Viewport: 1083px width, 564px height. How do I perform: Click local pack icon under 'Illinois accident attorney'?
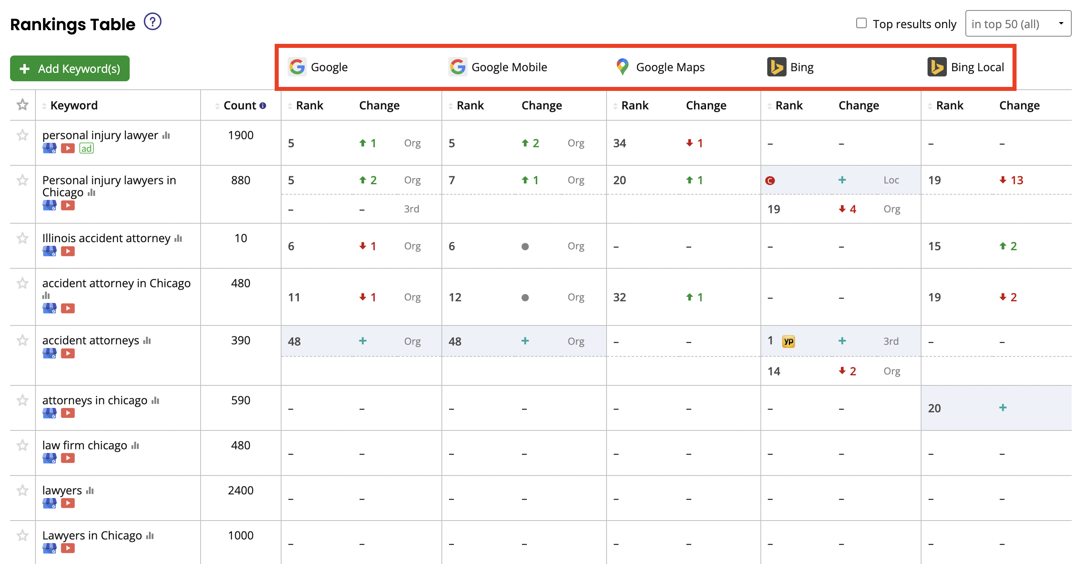pyautogui.click(x=50, y=251)
